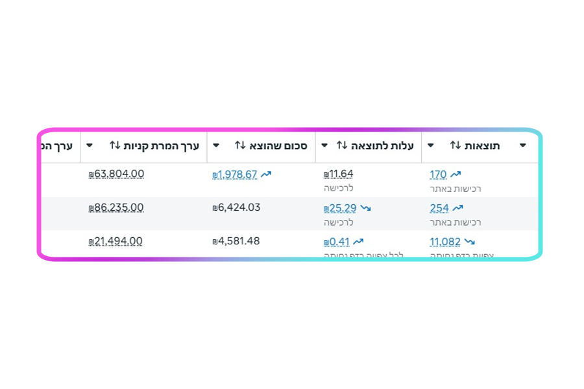Screen dimensions: 584x389
Task: Click the upward trend arrow beside ₪0.41
Action: tap(358, 242)
